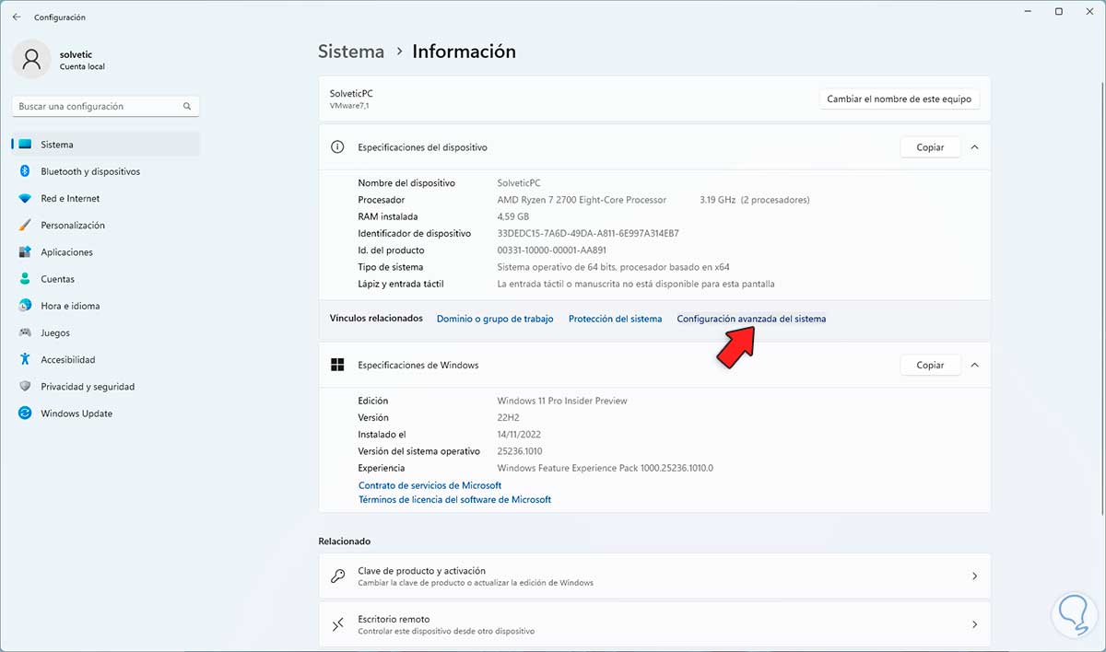This screenshot has height=652, width=1106.
Task: Click the key icon for Clave de producto
Action: coord(338,576)
